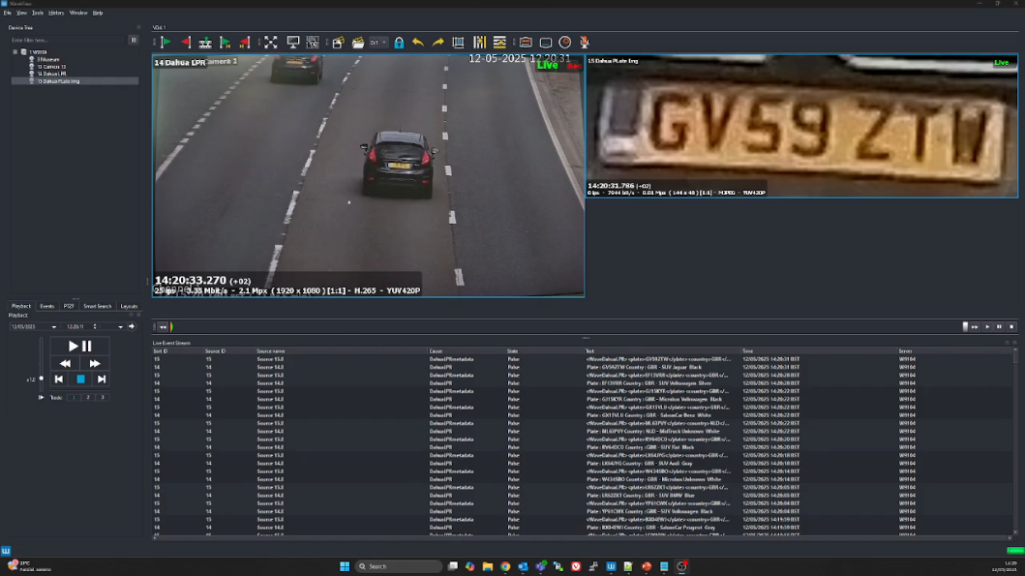
Task: Click the Windows Start button in taskbar
Action: point(345,566)
